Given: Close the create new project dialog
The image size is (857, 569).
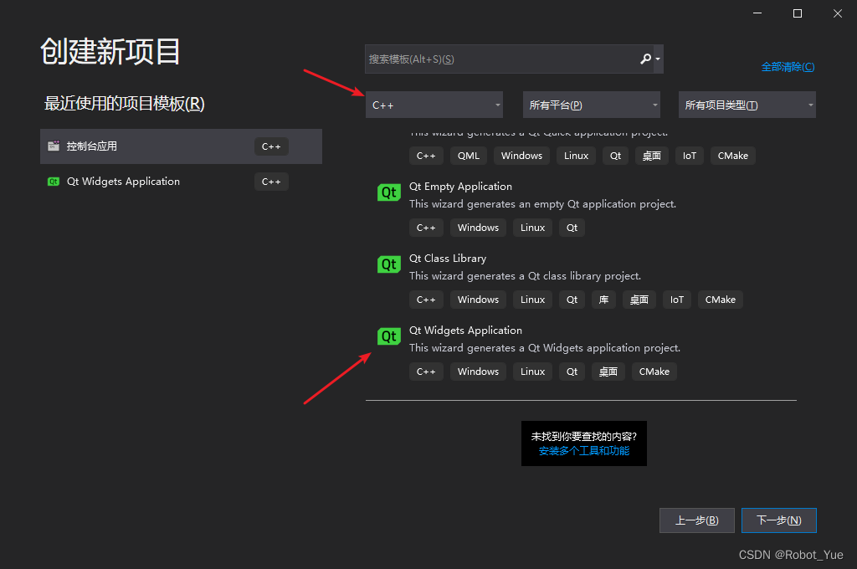Looking at the screenshot, I should 837,13.
